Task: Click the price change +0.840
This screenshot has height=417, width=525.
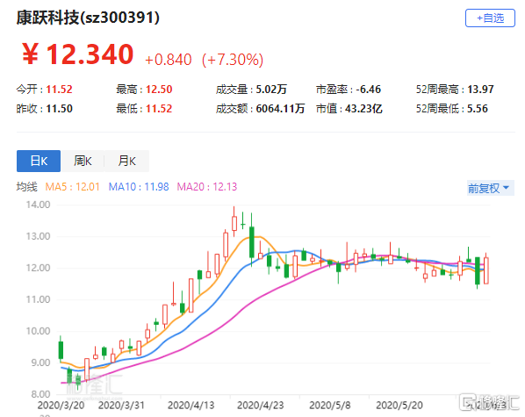Action: (168, 60)
